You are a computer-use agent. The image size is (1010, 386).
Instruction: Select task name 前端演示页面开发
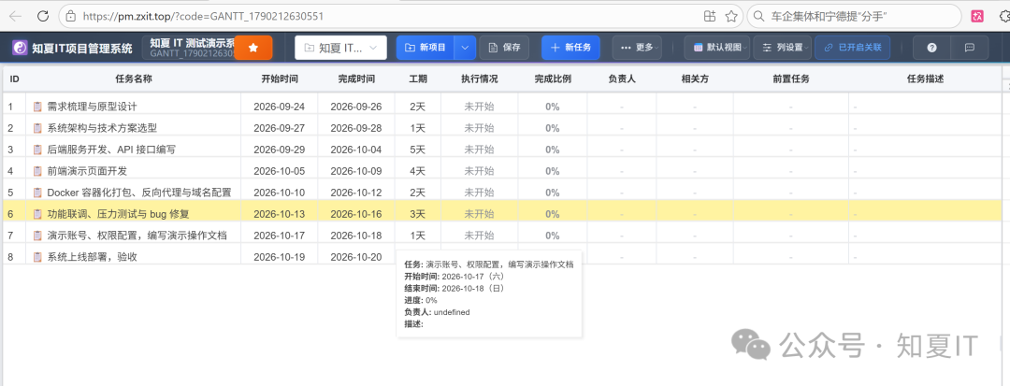(87, 170)
